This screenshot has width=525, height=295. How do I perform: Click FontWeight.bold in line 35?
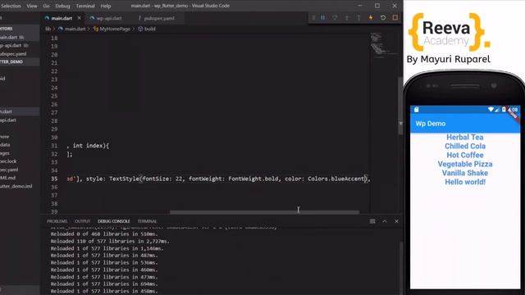253,179
